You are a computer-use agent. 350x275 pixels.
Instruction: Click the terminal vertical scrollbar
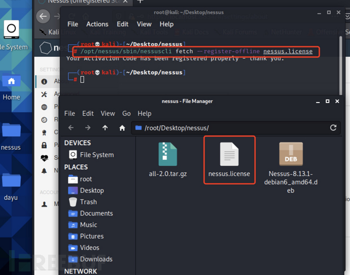point(341,66)
